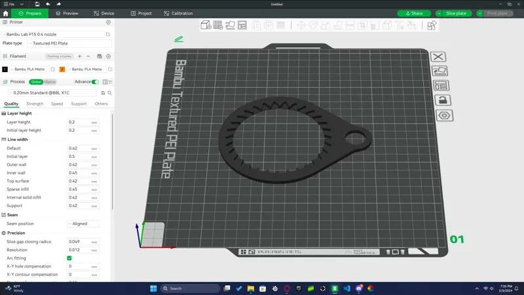Select the Lay on face tool
Screen dimensions: 524x295
(338, 25)
